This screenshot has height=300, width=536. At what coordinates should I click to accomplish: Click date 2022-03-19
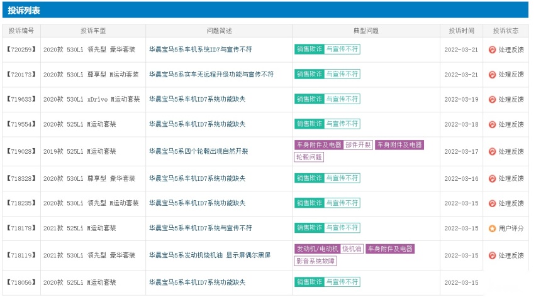click(461, 100)
